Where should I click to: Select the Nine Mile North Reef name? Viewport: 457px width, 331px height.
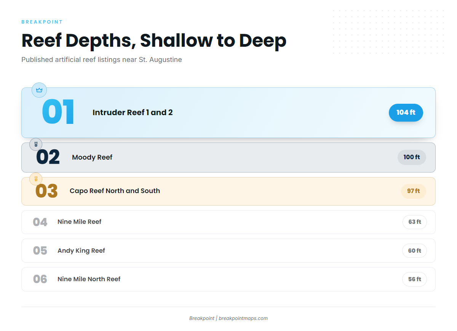point(89,279)
